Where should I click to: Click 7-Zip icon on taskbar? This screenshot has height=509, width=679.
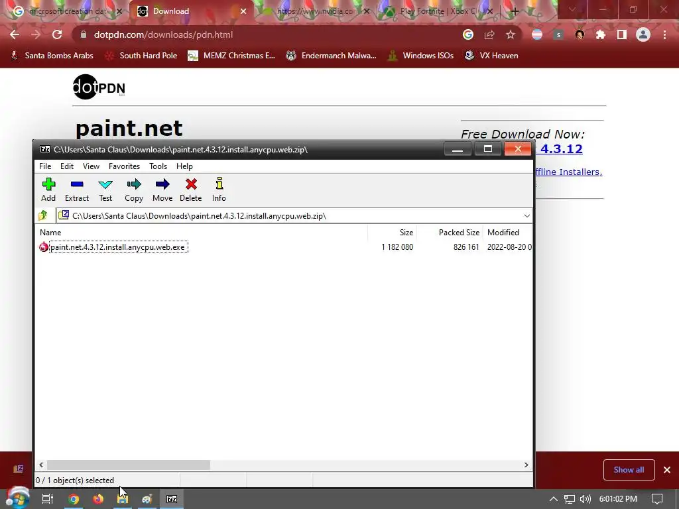pos(172,499)
